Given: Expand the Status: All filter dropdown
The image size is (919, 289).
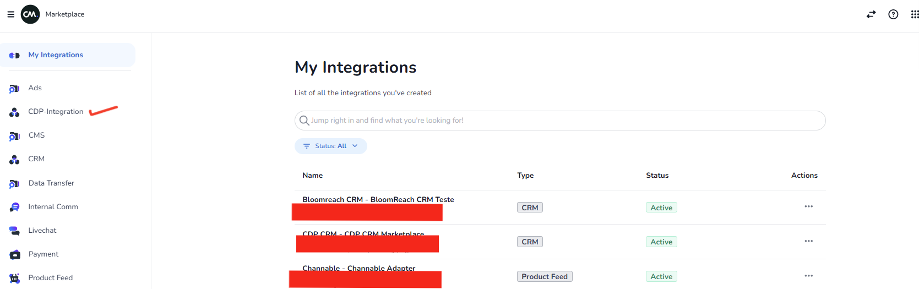Looking at the screenshot, I should [331, 146].
